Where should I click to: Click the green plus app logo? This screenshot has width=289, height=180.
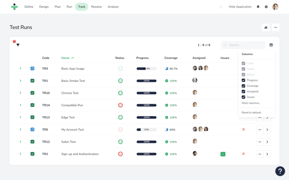[14, 6]
